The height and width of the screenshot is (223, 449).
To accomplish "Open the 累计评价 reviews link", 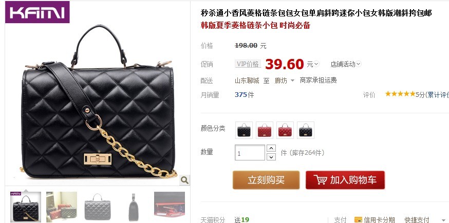I will click(x=438, y=95).
